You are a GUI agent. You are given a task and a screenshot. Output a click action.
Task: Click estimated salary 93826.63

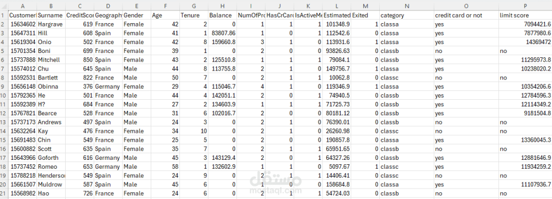(x=337, y=51)
